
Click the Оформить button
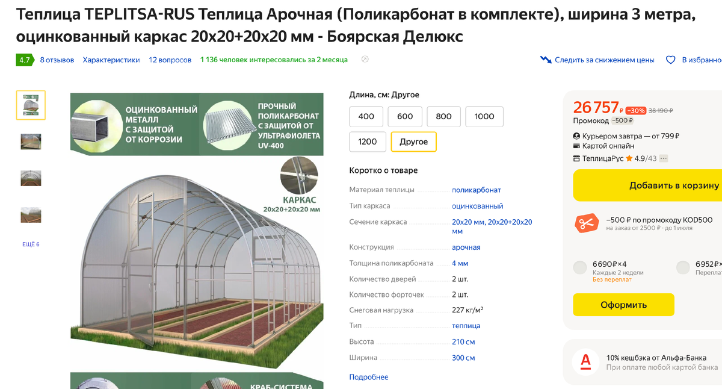(x=623, y=305)
